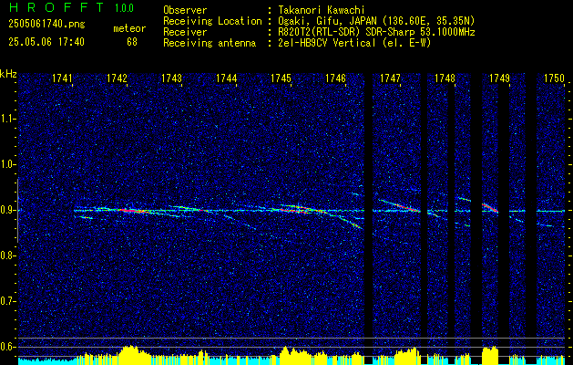Click the 1744 time marker
This screenshot has width=573, height=365.
[x=227, y=78]
